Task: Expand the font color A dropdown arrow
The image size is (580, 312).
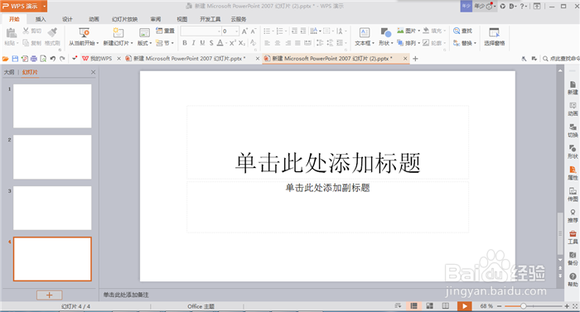Action: tap(225, 43)
